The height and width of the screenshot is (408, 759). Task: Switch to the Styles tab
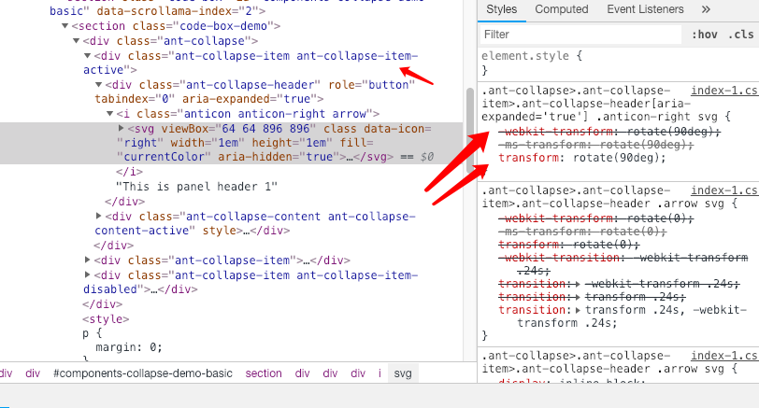coord(501,9)
